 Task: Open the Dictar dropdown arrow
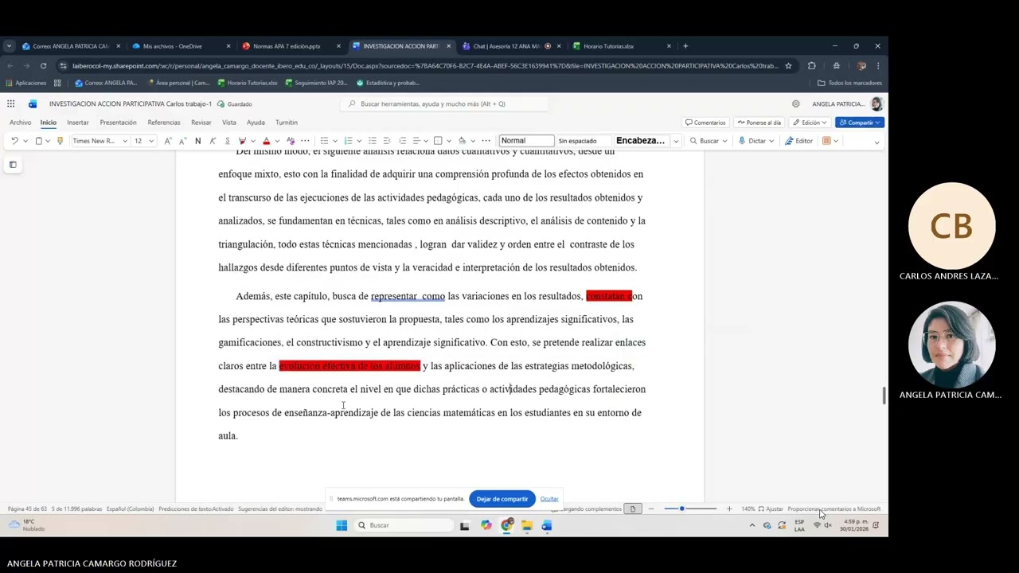coord(771,141)
